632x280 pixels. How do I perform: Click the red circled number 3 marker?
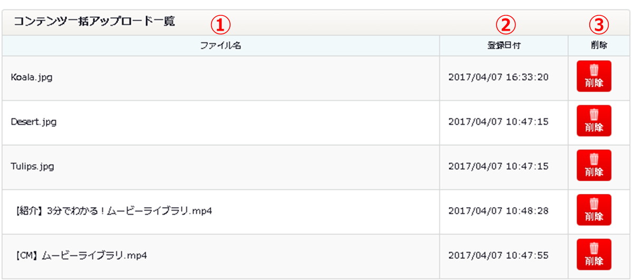coord(599,23)
